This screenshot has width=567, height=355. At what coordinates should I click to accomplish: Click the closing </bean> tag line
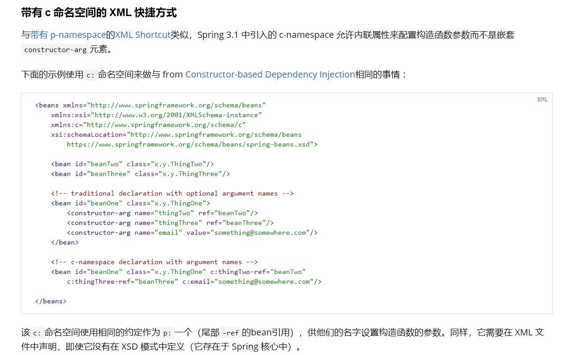tap(65, 242)
